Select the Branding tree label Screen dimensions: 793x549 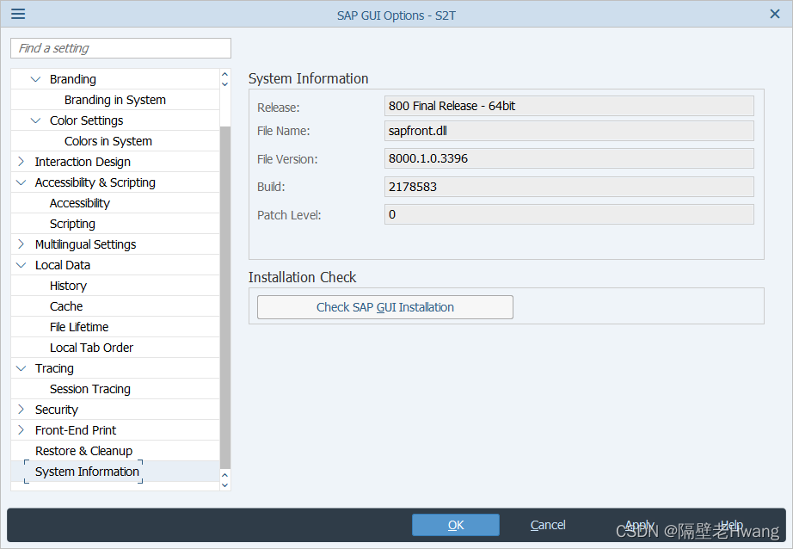point(73,79)
